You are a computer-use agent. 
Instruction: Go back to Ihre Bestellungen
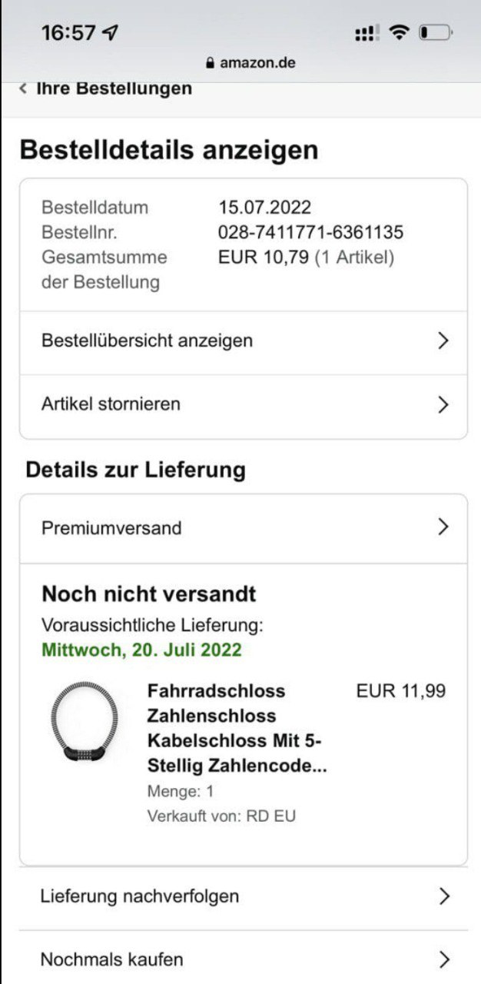click(114, 88)
